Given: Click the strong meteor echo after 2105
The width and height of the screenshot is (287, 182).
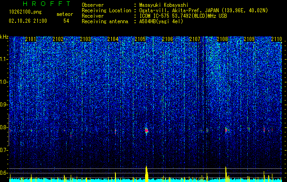Looking at the screenshot, I should pyautogui.click(x=146, y=131).
